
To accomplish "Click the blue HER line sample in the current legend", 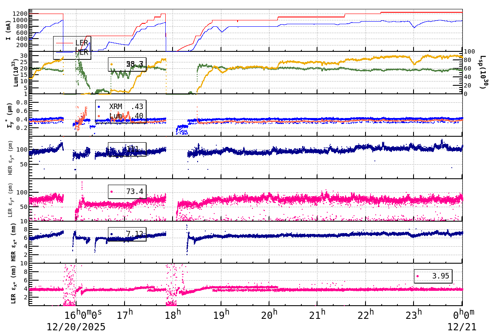I will [x=64, y=52].
